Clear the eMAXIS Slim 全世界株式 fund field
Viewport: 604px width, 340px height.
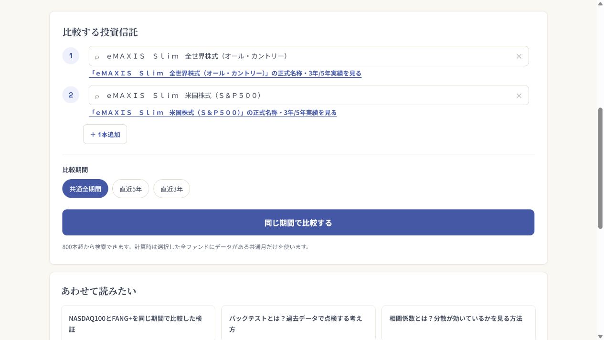coord(519,56)
